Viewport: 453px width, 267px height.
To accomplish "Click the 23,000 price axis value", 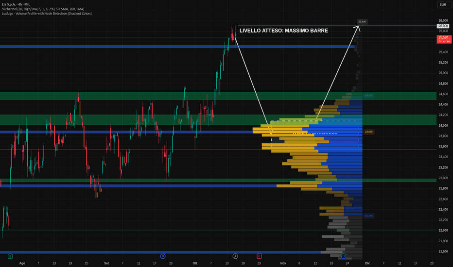I will click(443, 178).
